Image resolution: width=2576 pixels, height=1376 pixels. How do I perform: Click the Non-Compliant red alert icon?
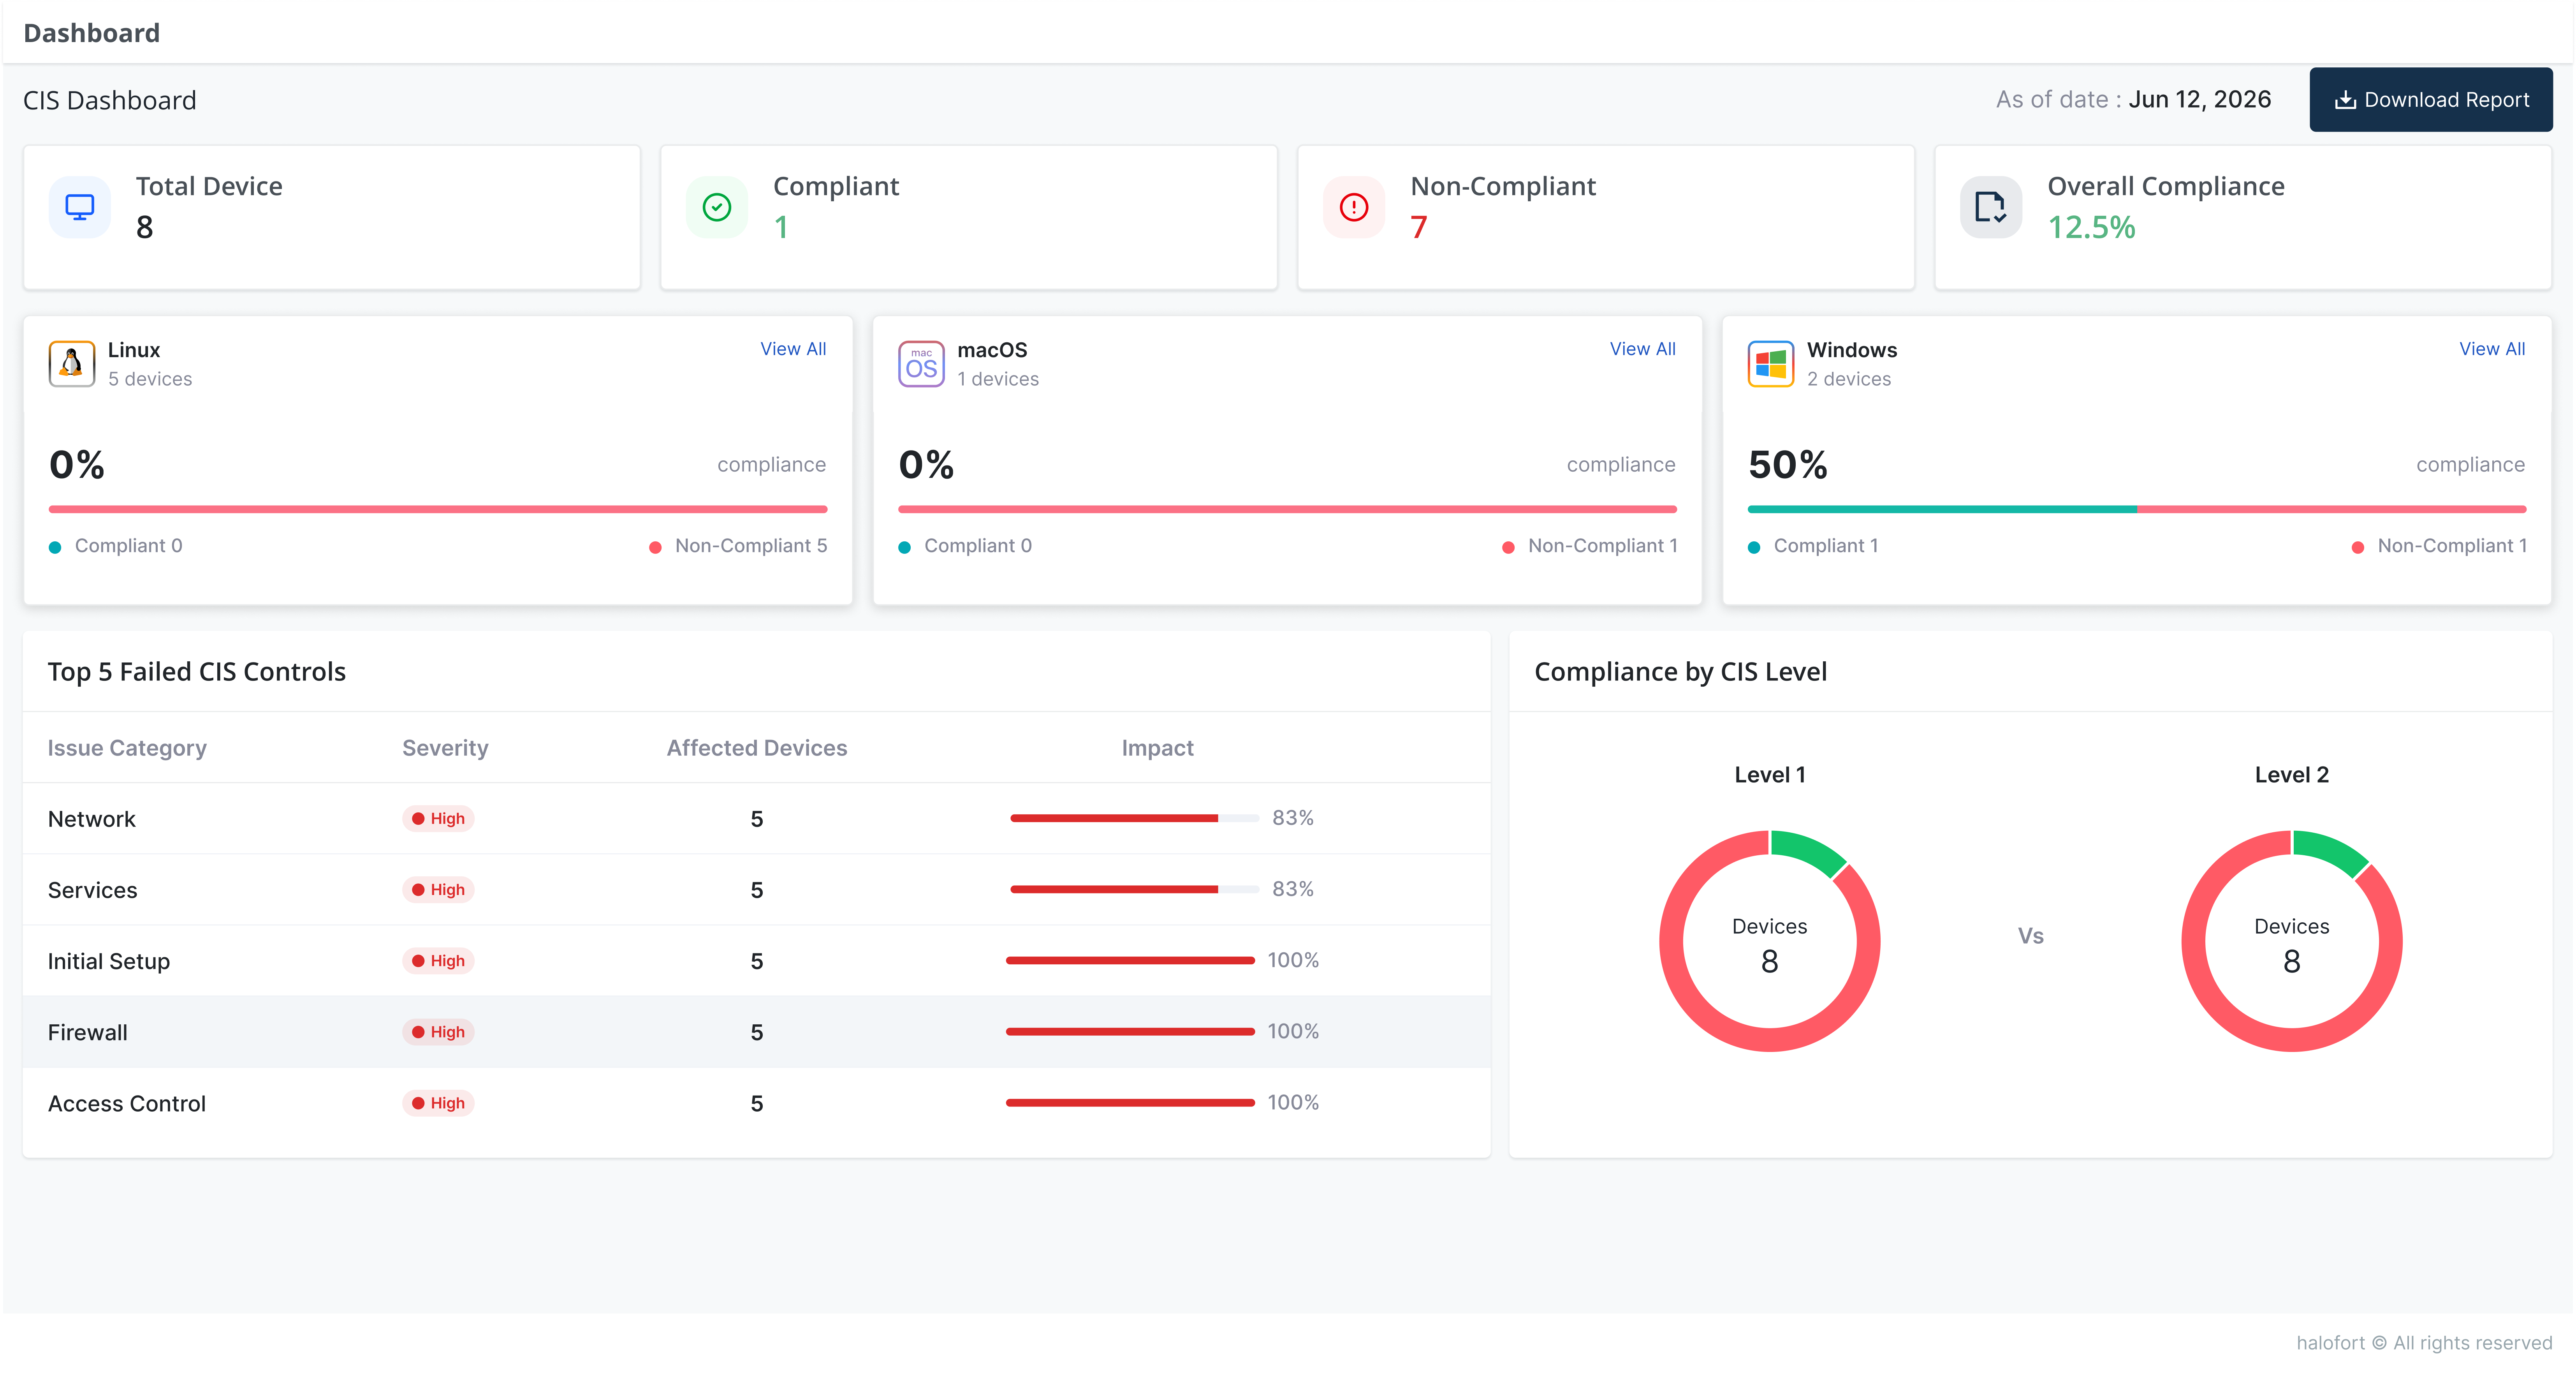click(1354, 207)
